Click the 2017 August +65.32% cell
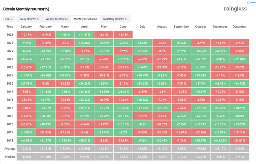 tap(162, 108)
